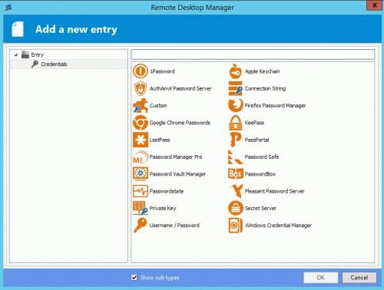This screenshot has height=290, width=384.
Task: Click the Apple Keychain label
Action: click(x=263, y=71)
